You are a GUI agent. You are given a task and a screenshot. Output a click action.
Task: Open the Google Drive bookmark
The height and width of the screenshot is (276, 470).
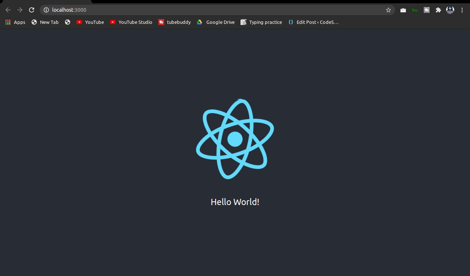pyautogui.click(x=216, y=22)
